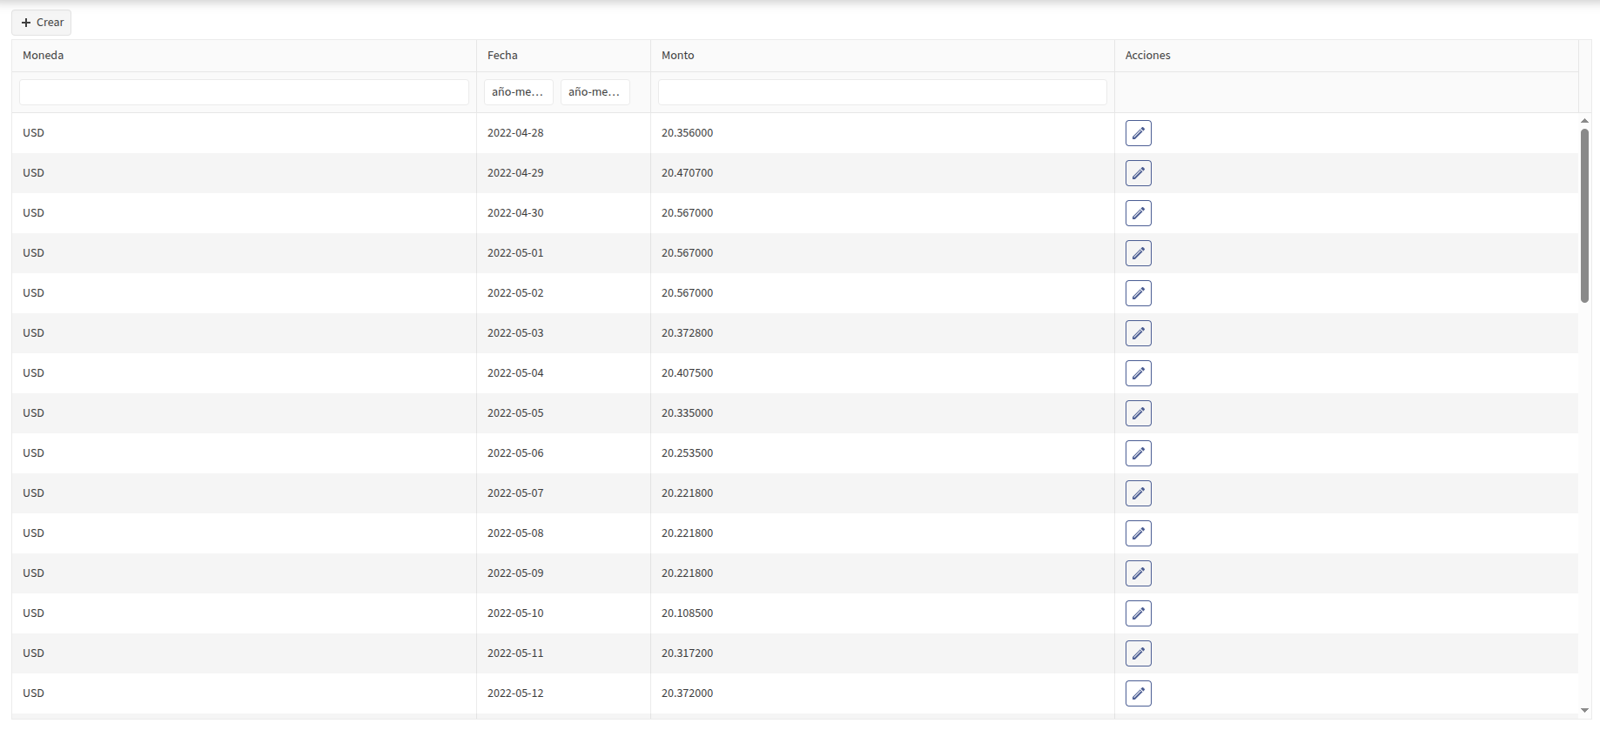Screen dimensions: 1600x730
Task: Click the scrollbar up arrow
Action: 1585,120
